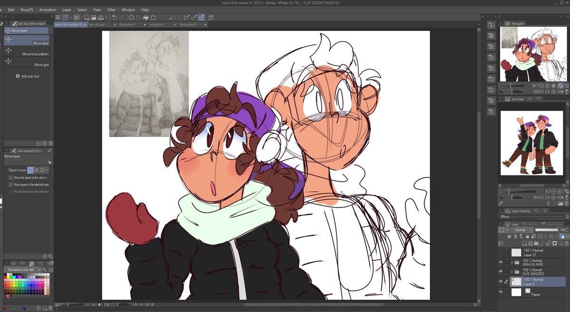Select the Move grid sub tool
The image size is (570, 312).
27,62
